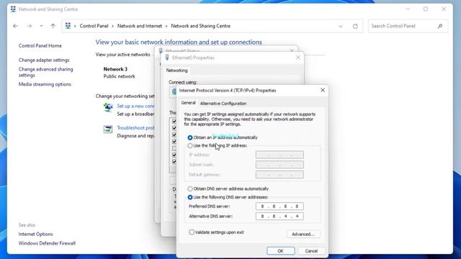Close the Ethernet0 Properties dialog
Image resolution: width=461 pixels, height=259 pixels.
(297, 58)
